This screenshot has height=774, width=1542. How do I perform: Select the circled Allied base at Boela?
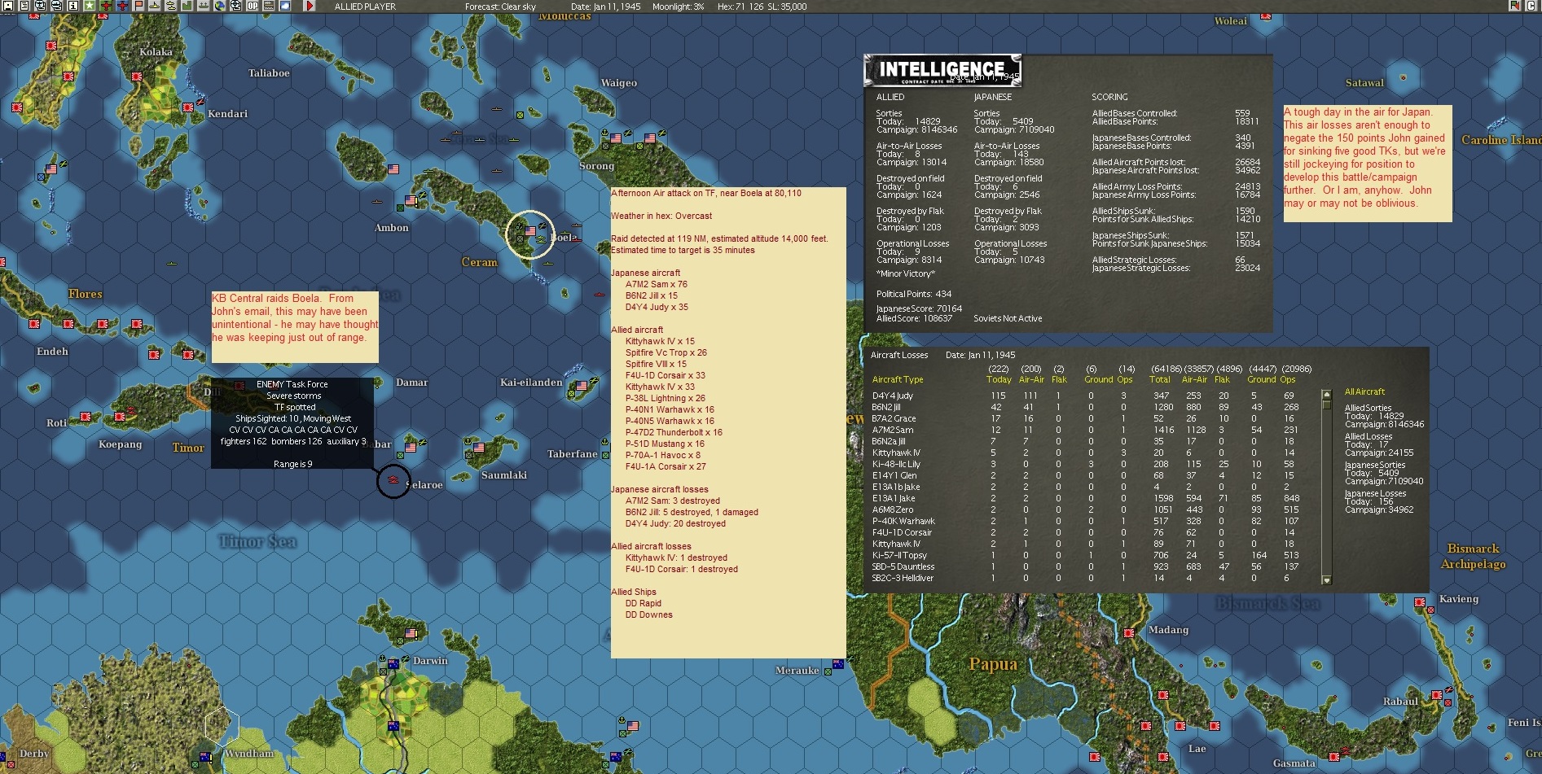point(530,232)
